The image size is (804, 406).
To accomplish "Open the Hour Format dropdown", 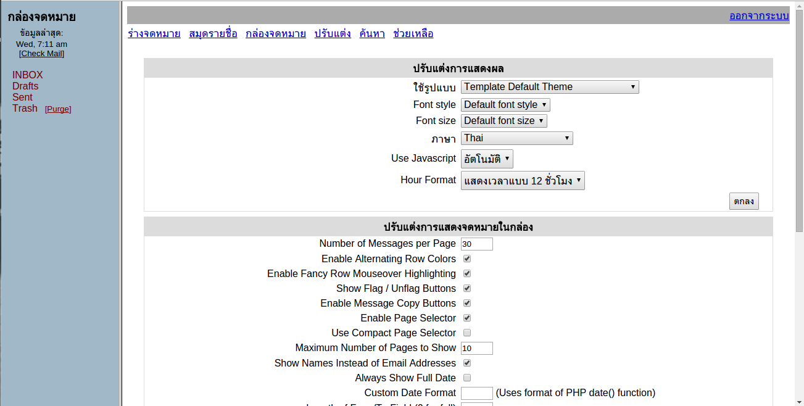I will pyautogui.click(x=522, y=181).
